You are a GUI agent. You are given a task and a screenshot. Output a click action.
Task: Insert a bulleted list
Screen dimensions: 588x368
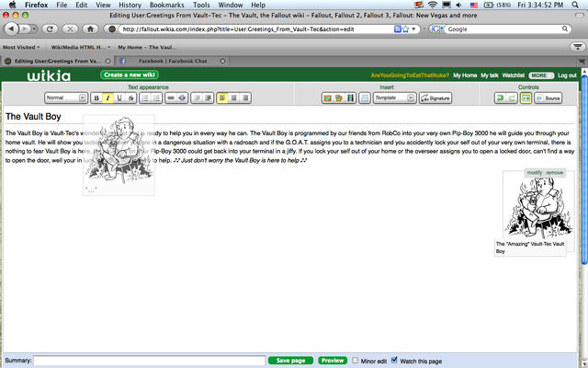pos(145,98)
